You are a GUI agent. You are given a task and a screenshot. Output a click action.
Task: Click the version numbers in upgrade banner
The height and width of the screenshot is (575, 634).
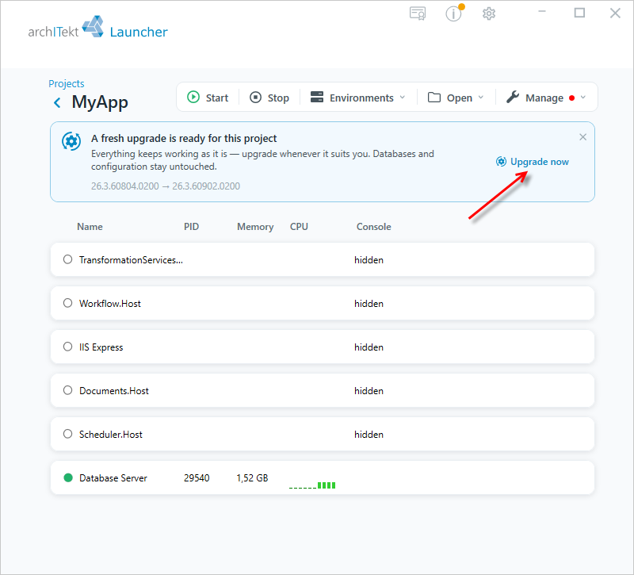(x=166, y=186)
